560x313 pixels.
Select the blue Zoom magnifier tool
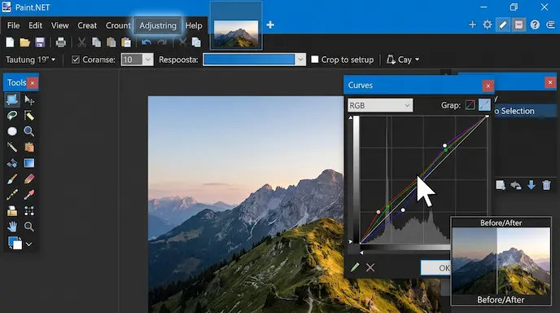pos(29,131)
